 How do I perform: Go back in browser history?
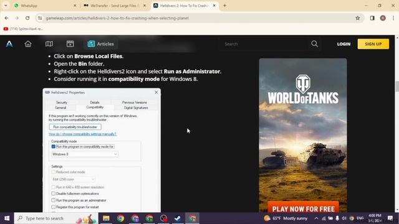7,18
